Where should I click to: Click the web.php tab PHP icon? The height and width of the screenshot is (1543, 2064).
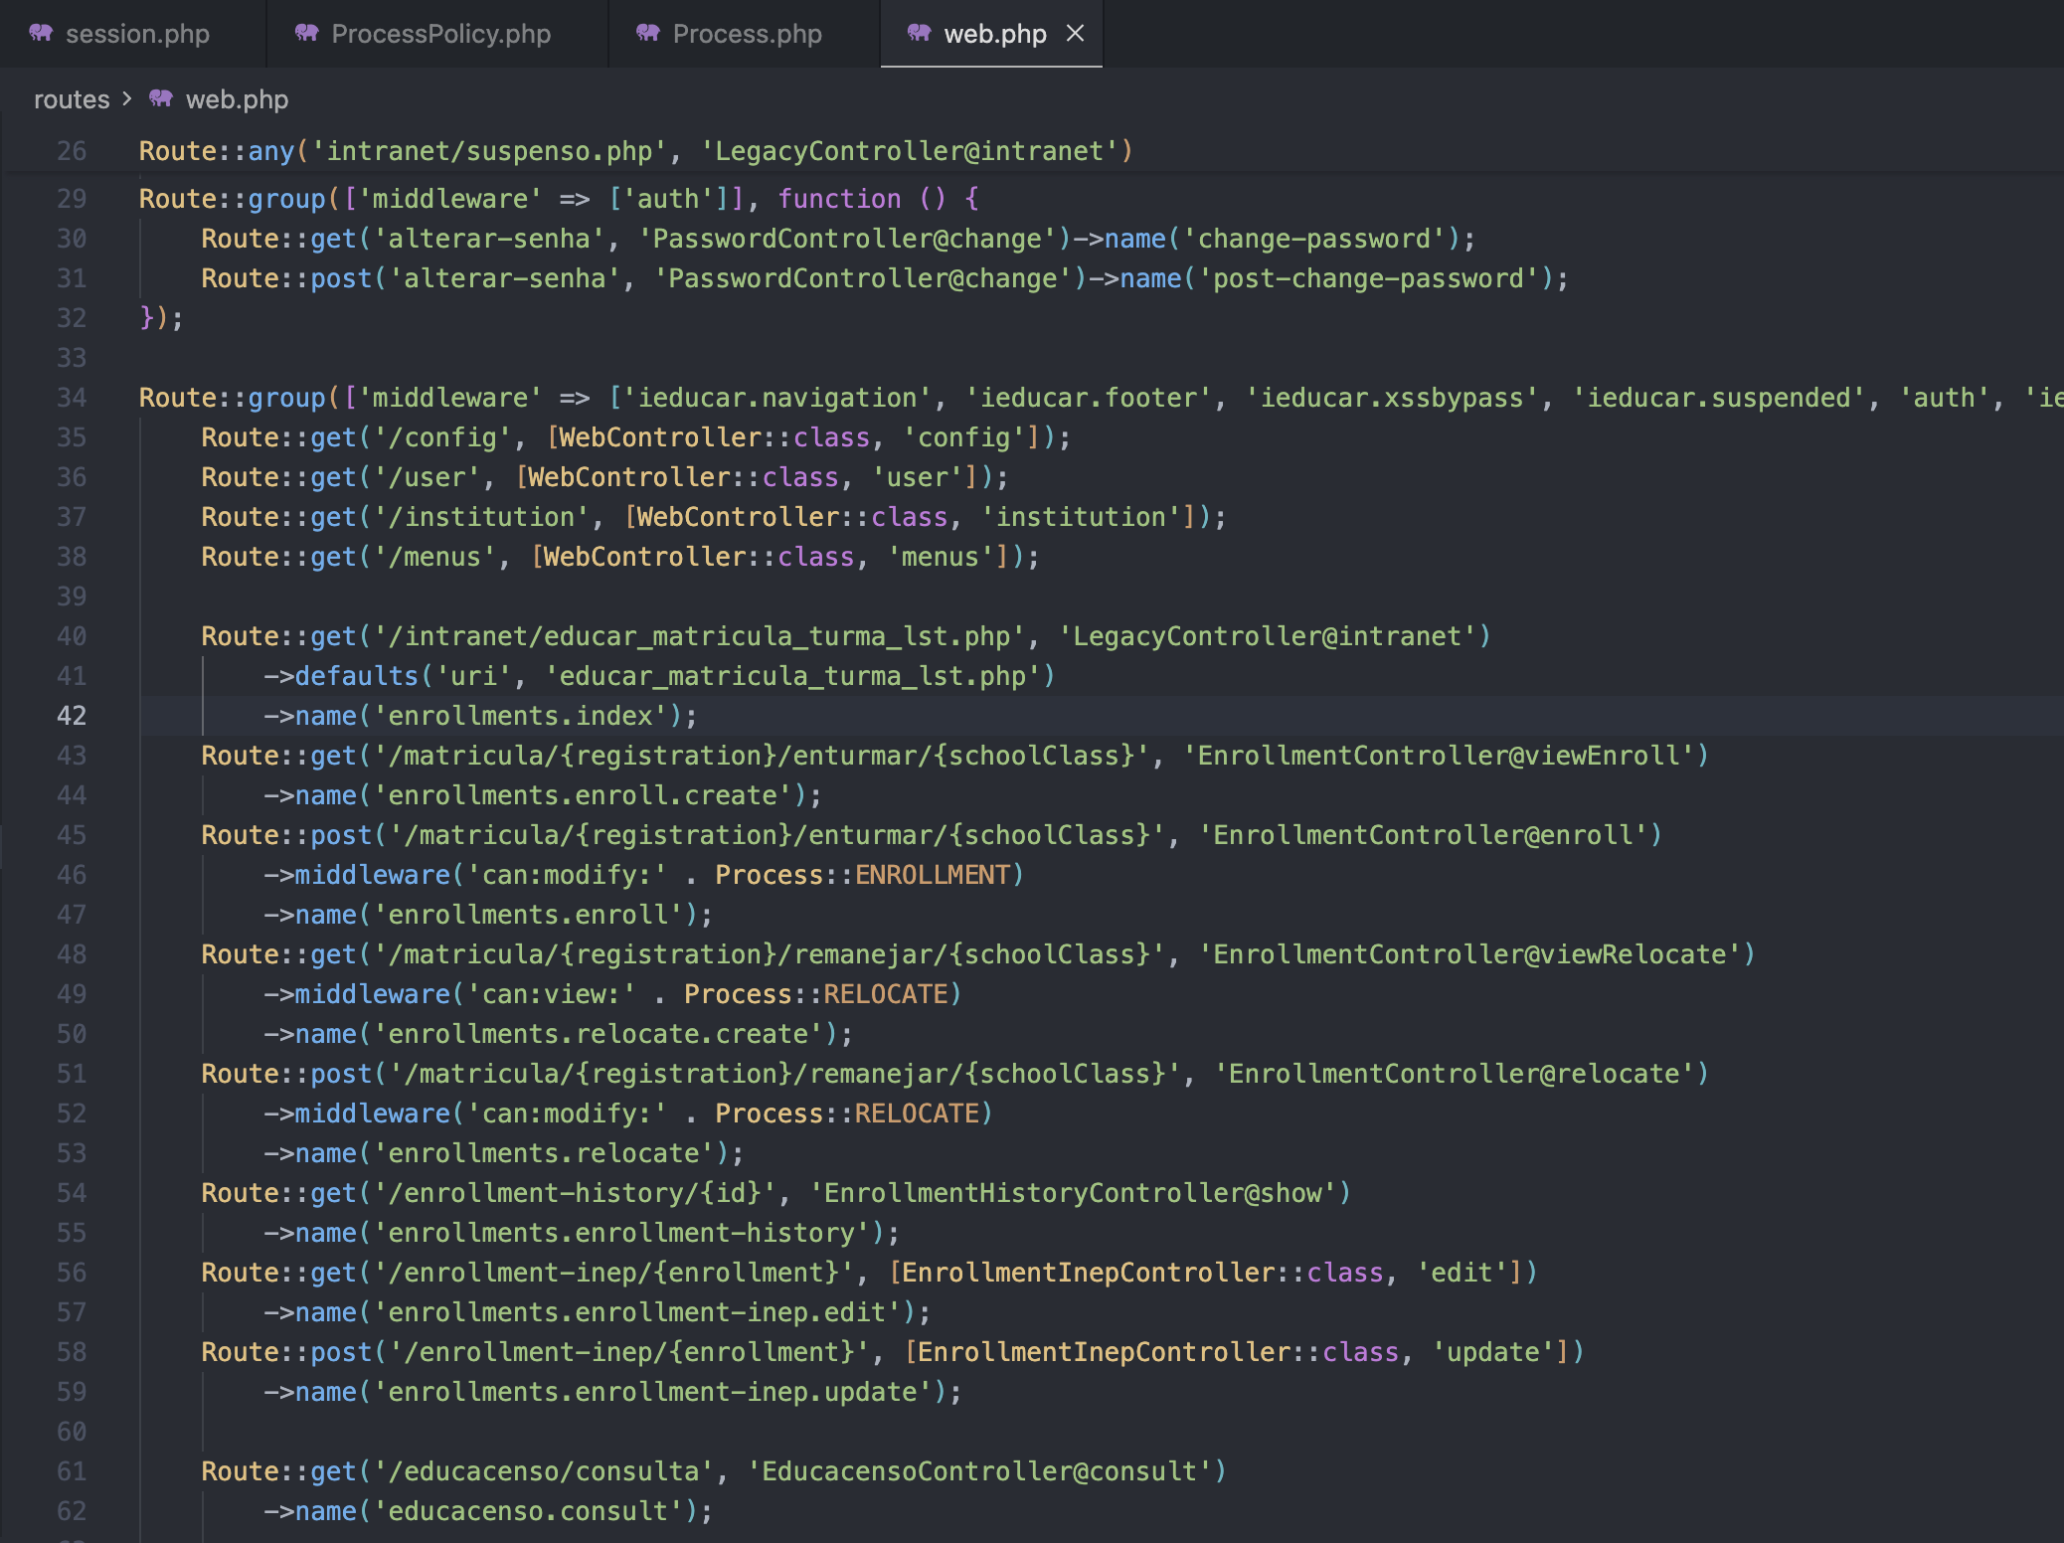click(x=920, y=34)
